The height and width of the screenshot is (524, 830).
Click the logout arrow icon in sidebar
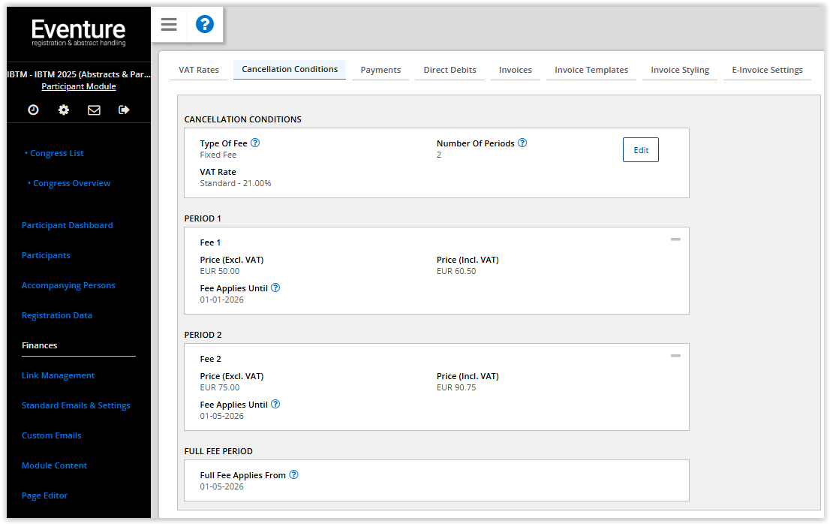pyautogui.click(x=124, y=110)
